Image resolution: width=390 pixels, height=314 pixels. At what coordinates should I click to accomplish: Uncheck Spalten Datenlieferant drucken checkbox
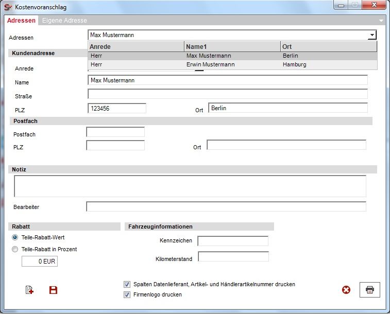pos(127,284)
